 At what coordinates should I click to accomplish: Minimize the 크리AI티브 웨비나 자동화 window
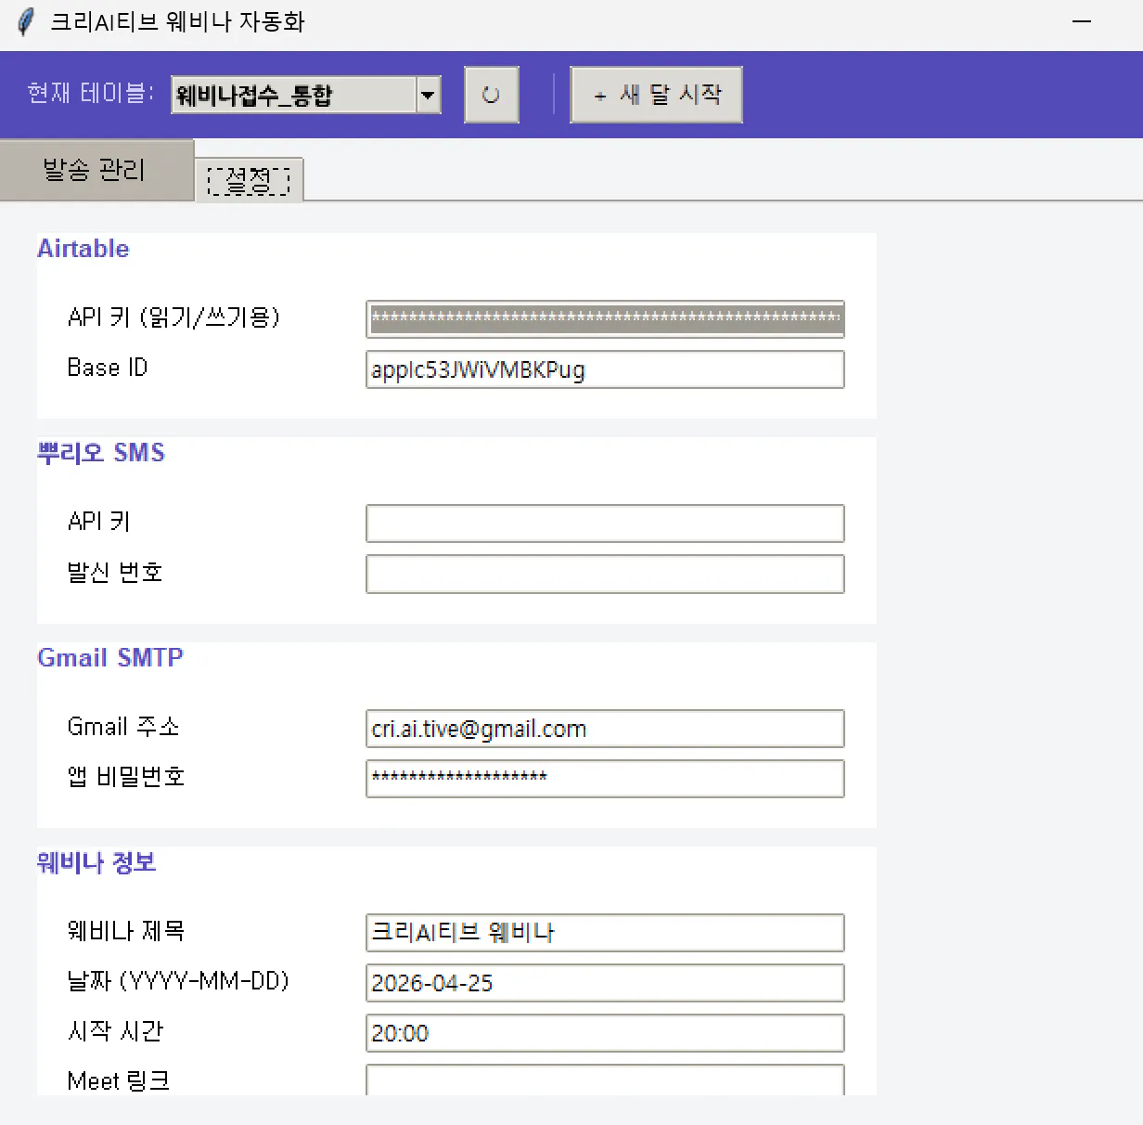[1082, 21]
